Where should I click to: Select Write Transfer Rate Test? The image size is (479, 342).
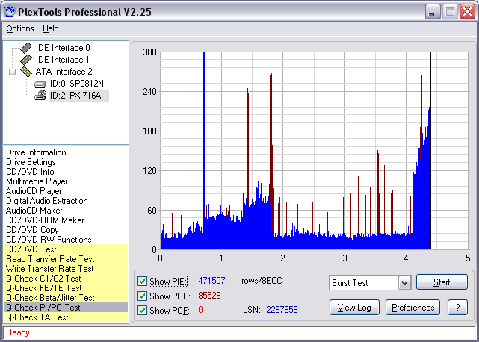66,269
